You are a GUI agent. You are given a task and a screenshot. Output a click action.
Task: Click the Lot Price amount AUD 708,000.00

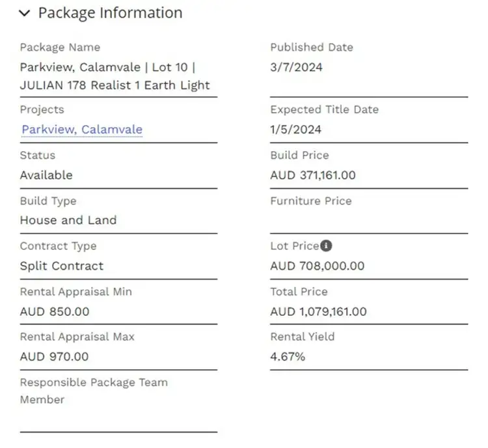[x=317, y=266]
